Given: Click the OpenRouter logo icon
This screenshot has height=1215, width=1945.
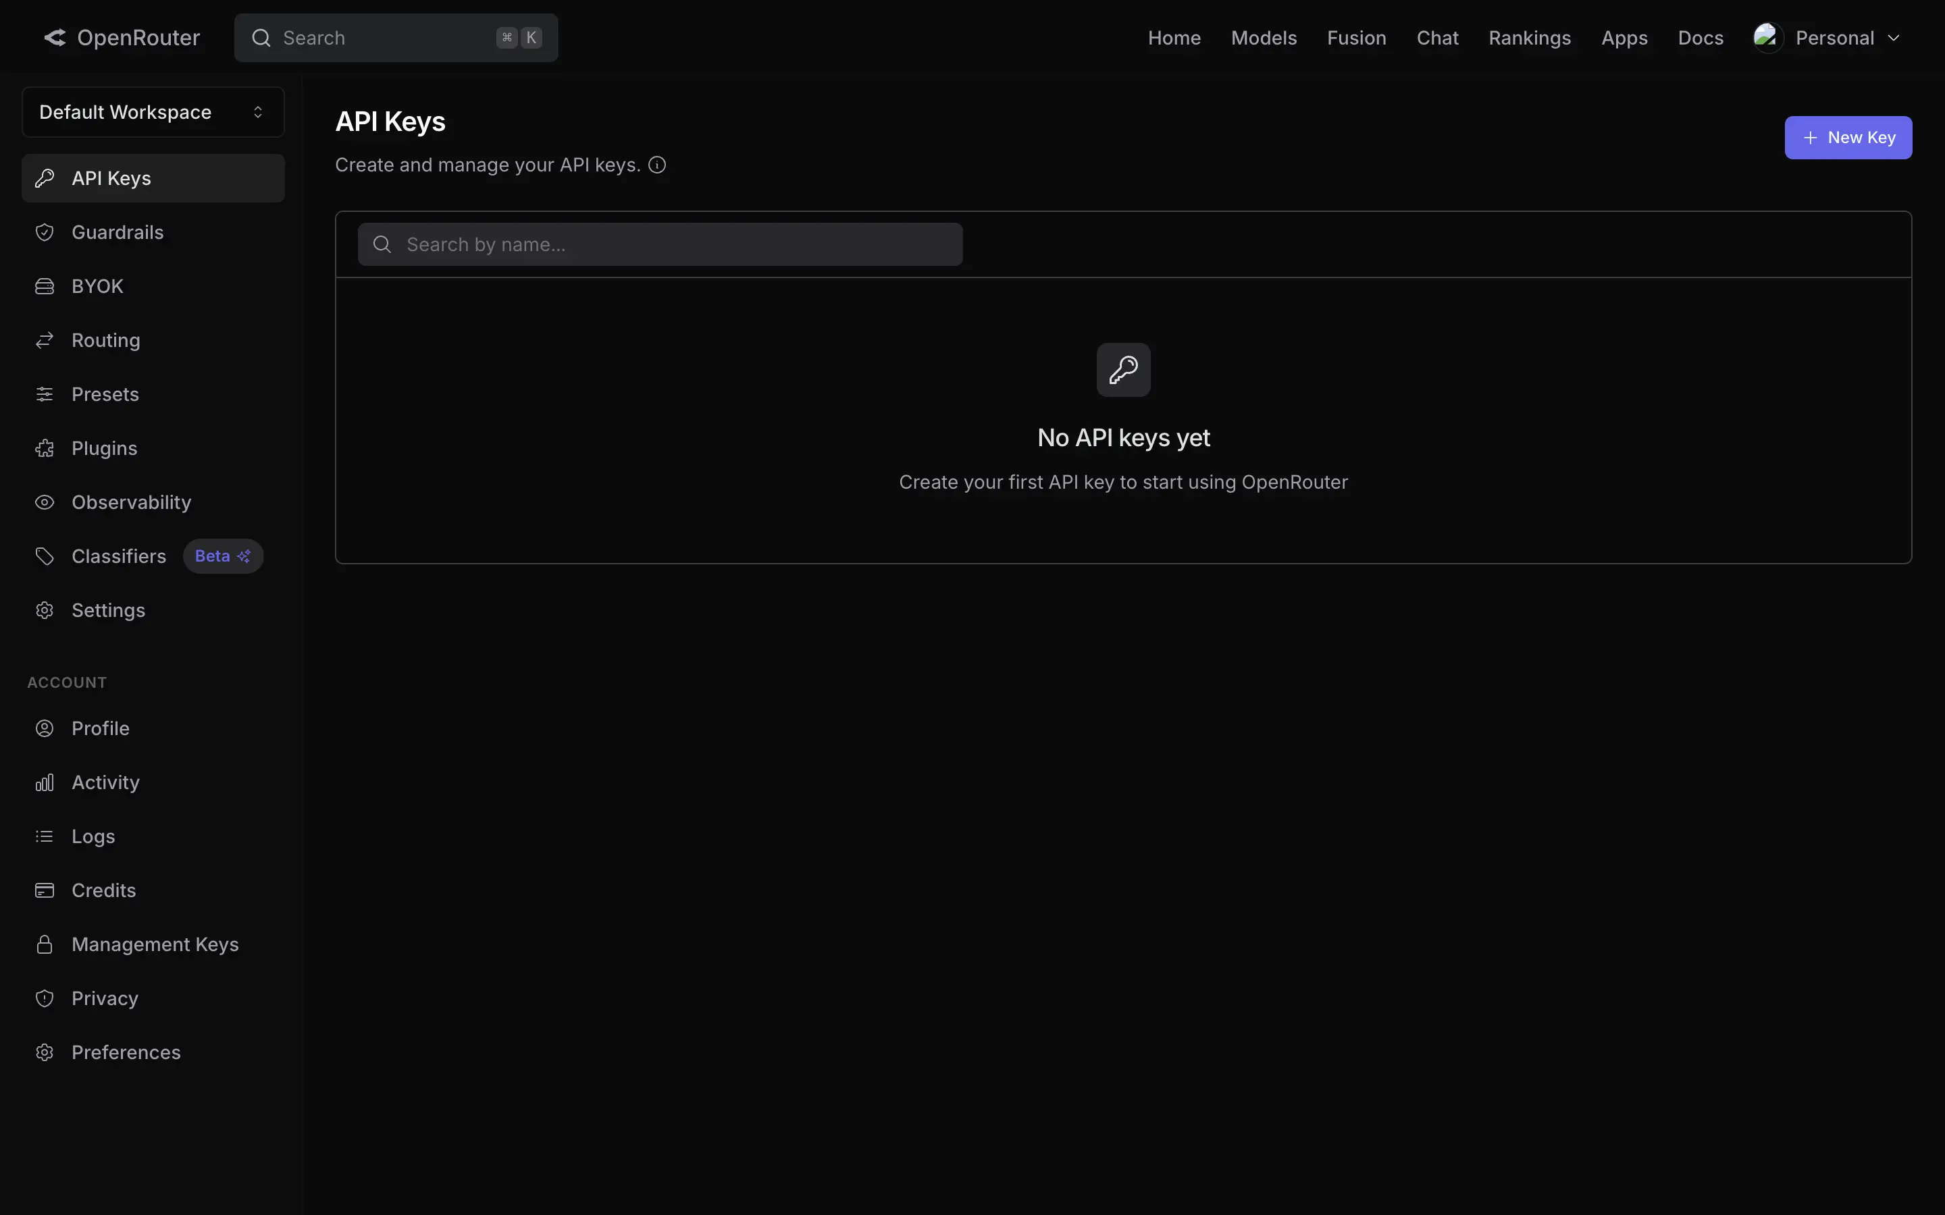Looking at the screenshot, I should point(55,38).
